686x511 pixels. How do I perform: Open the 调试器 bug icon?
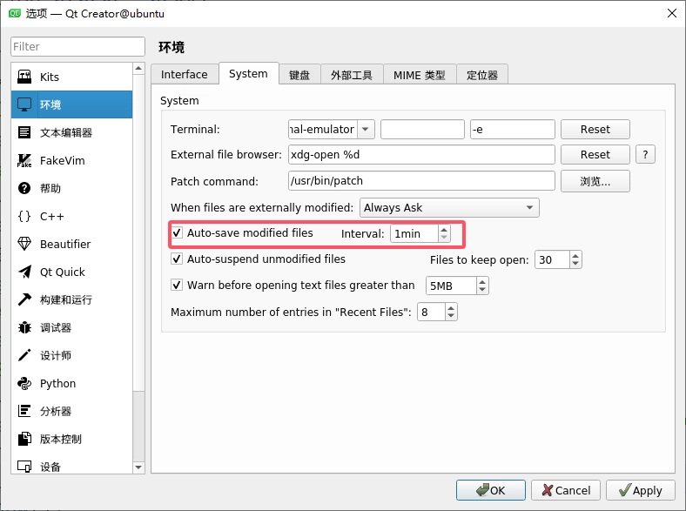point(24,328)
